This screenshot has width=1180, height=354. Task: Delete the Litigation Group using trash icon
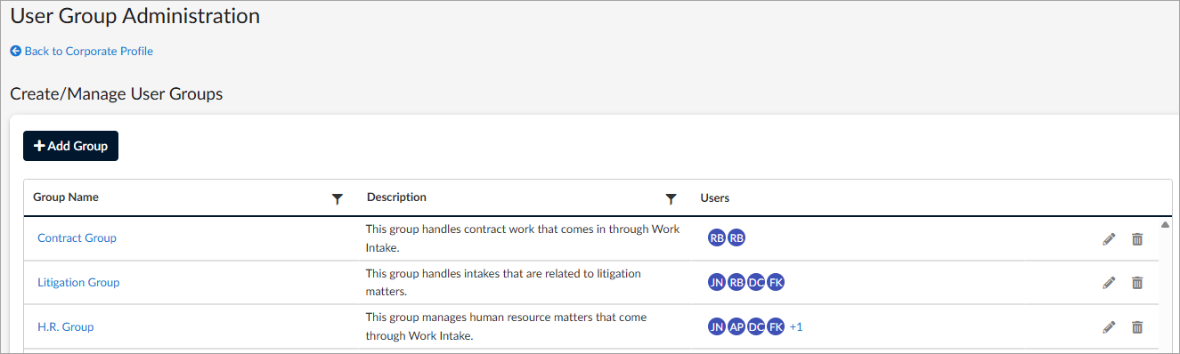point(1137,283)
